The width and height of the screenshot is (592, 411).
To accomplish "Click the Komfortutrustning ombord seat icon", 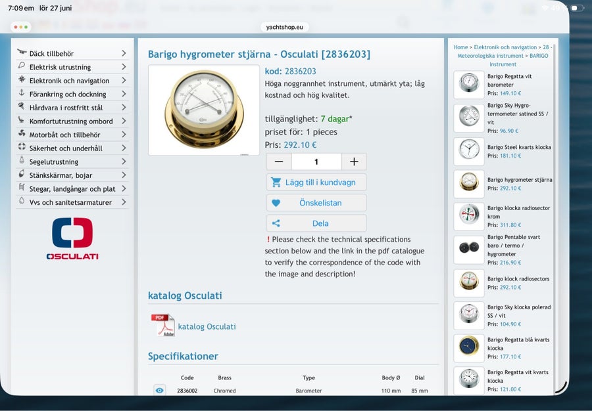I will 22,119.
